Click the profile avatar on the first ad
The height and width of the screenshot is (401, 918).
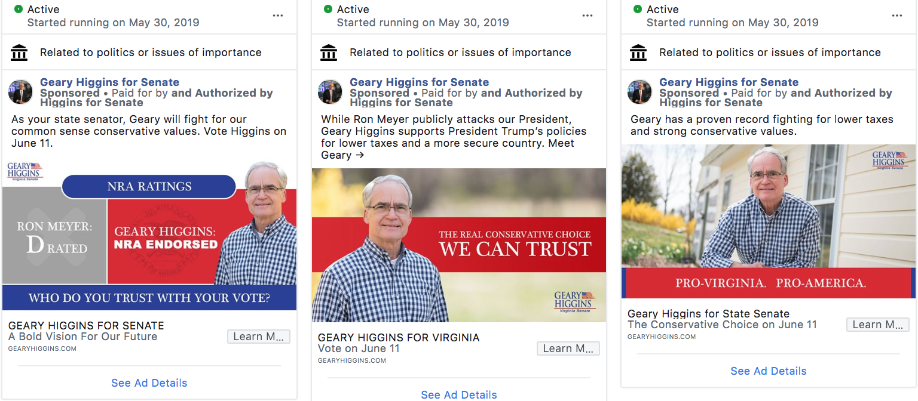[20, 92]
